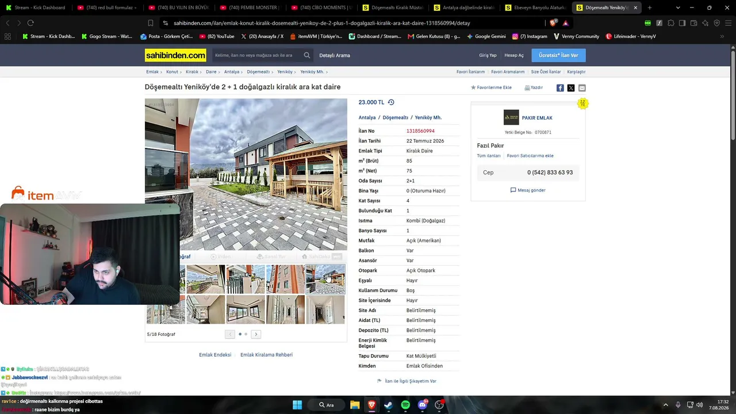
Task: Go to next thumbnail page arrow
Action: pyautogui.click(x=256, y=334)
